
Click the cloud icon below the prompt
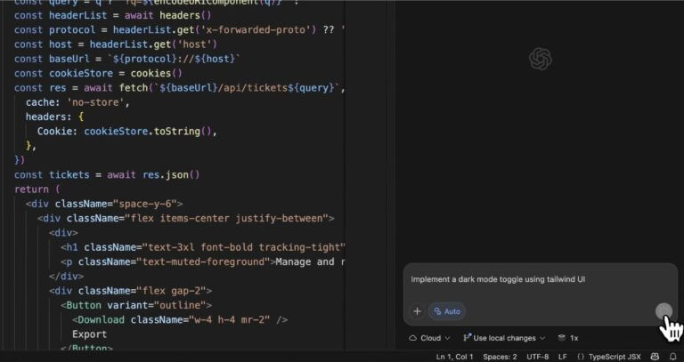tap(412, 338)
